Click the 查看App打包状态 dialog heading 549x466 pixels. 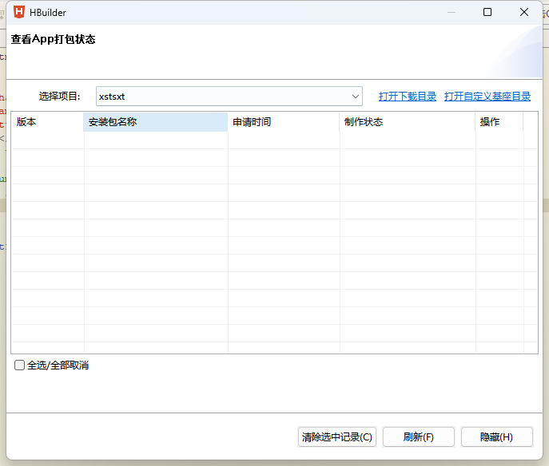54,39
